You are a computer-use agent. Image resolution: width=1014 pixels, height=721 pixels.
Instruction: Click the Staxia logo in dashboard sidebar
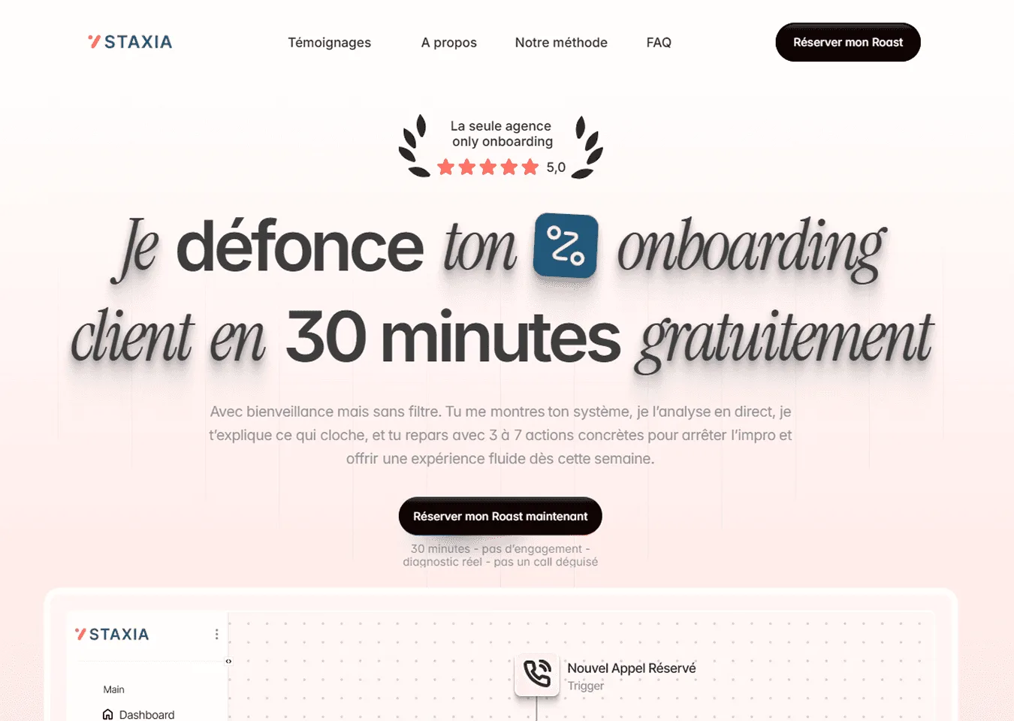[x=112, y=634]
